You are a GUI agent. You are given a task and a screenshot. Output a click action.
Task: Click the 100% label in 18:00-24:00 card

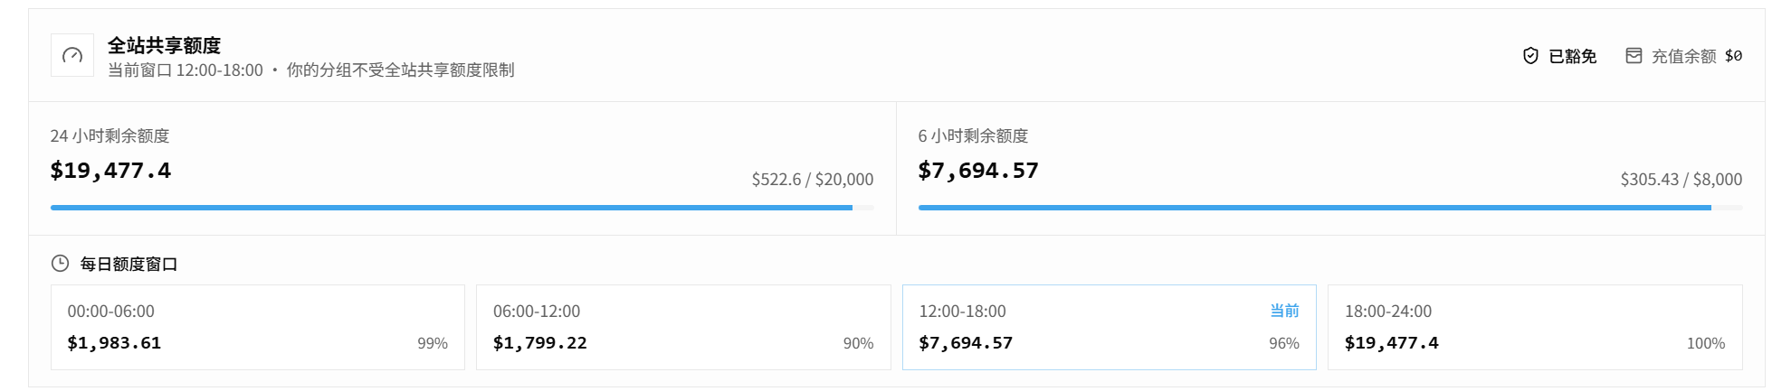tap(1706, 343)
